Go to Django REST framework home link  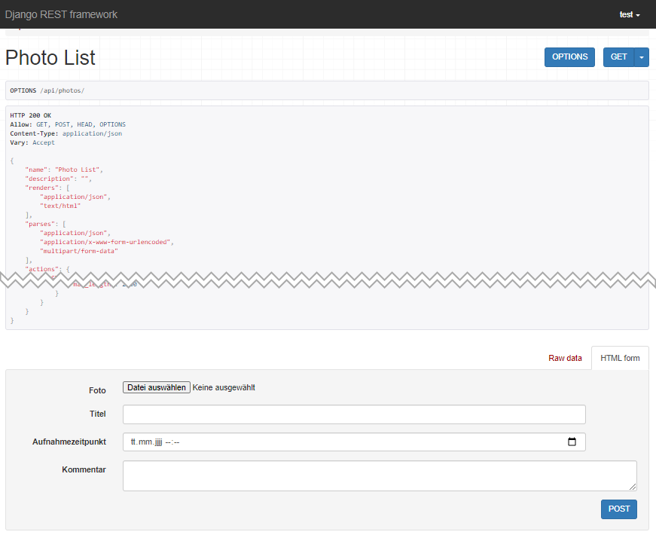61,14
